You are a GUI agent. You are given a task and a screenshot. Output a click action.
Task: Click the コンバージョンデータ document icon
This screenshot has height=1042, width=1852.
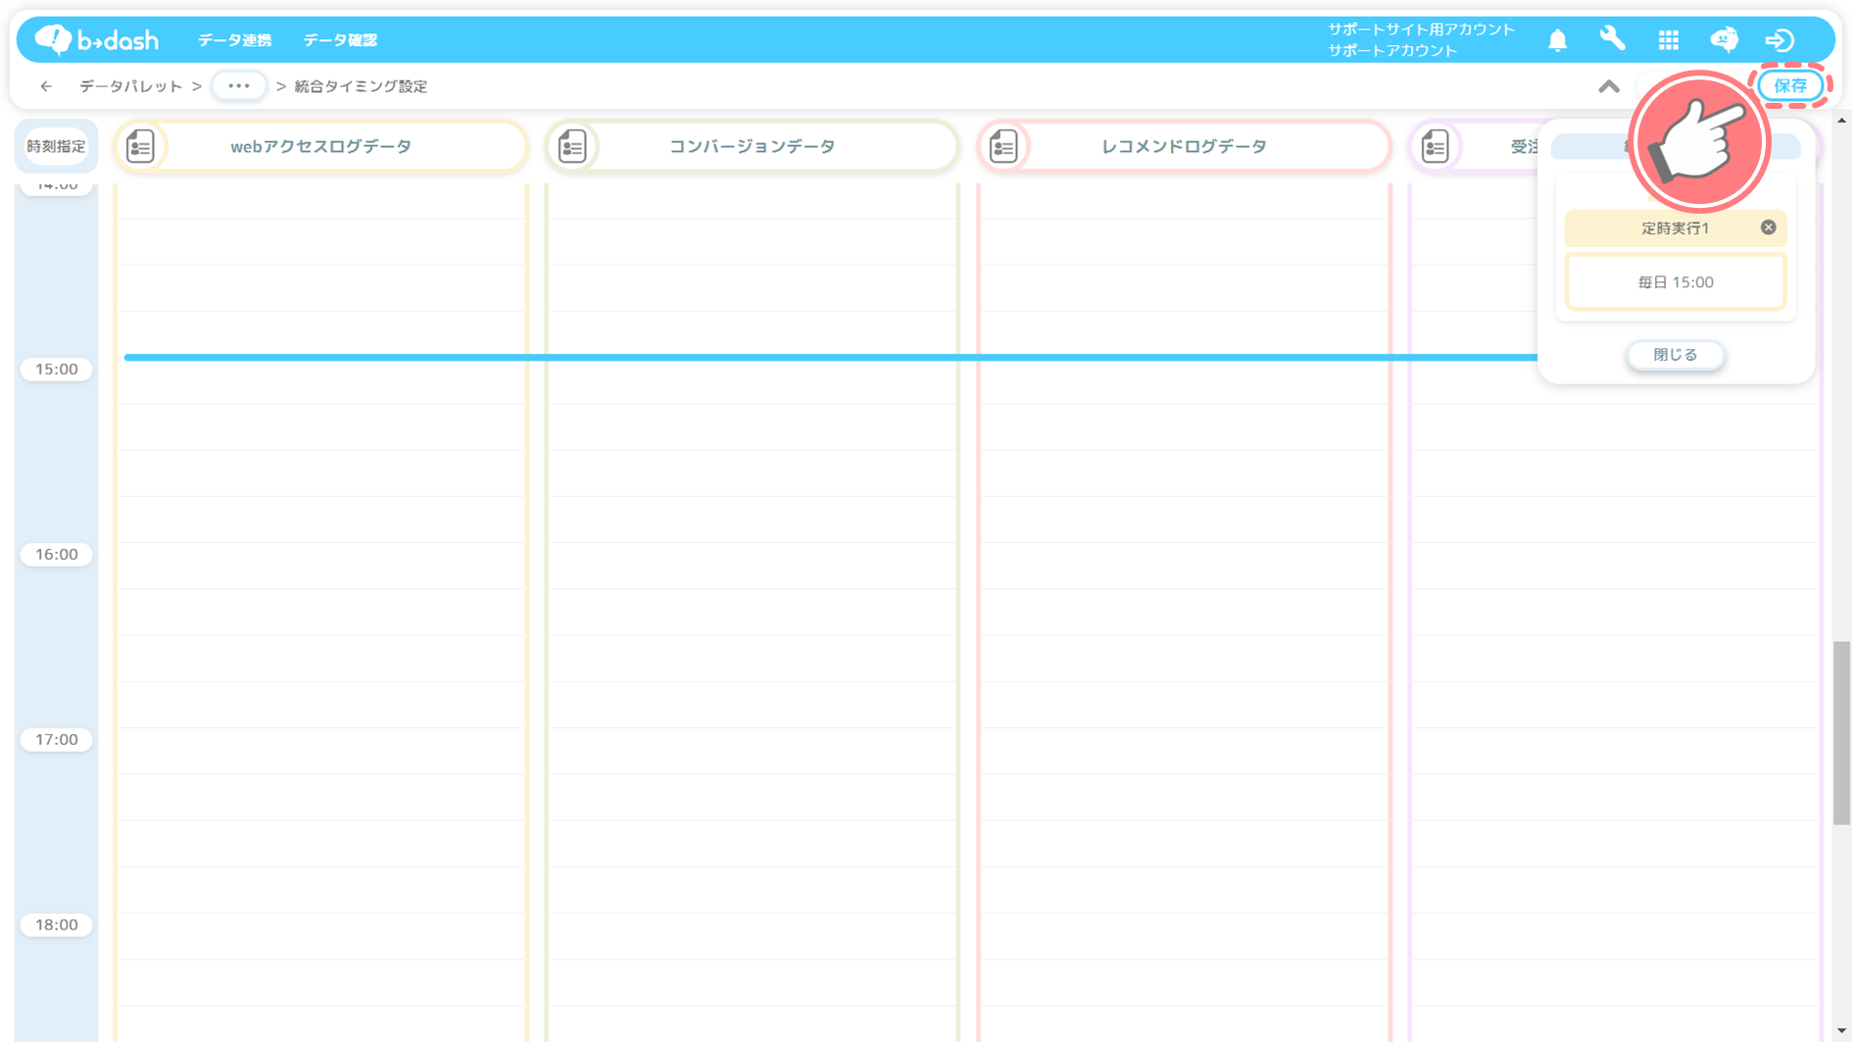[x=572, y=146]
